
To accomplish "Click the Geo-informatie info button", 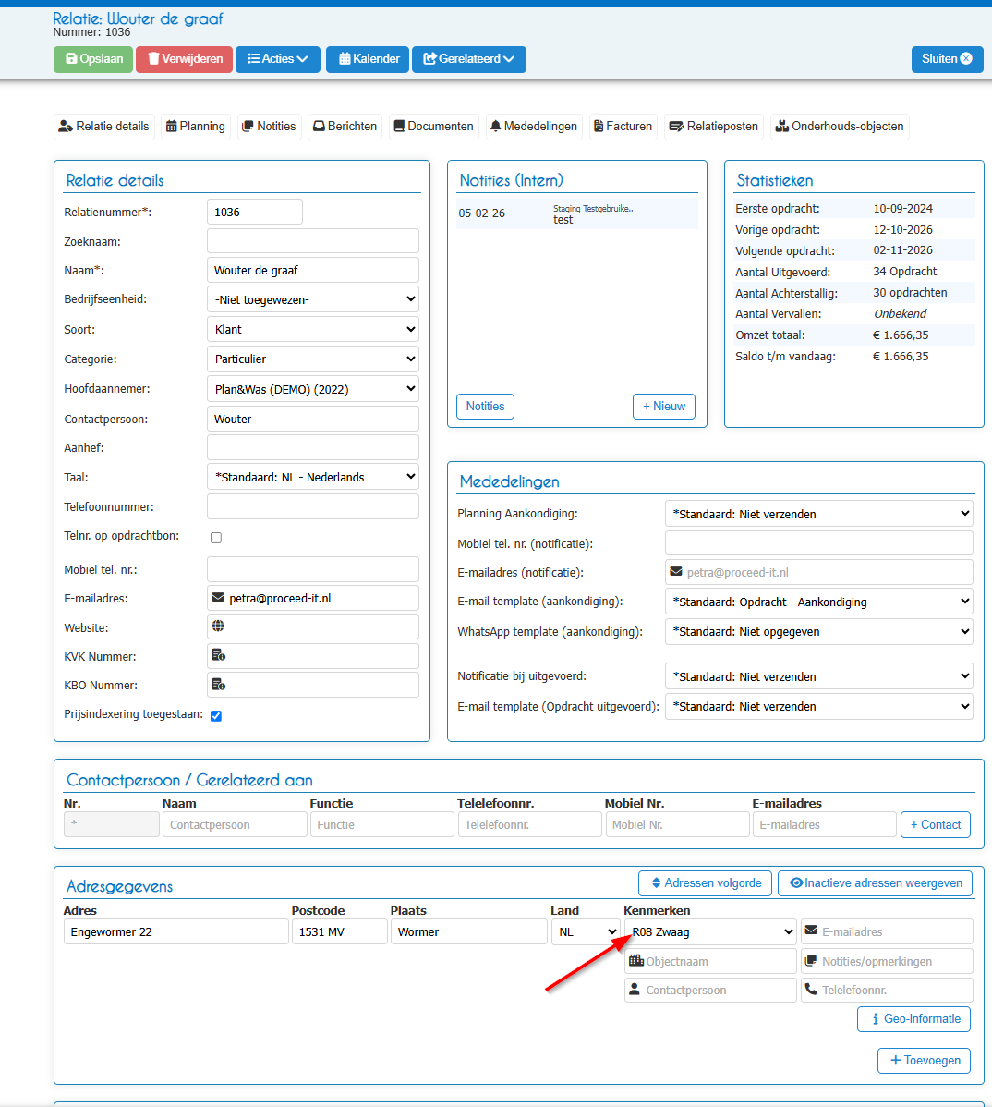I will tap(913, 1018).
